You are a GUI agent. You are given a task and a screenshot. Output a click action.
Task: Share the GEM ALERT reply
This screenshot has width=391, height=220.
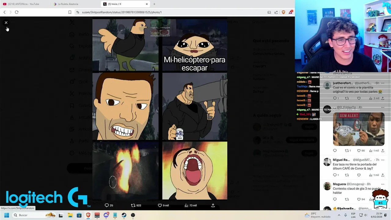(383, 151)
